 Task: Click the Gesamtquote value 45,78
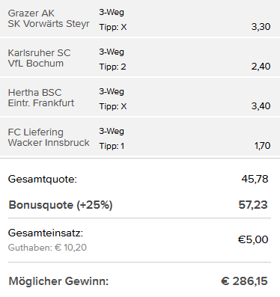click(x=255, y=179)
